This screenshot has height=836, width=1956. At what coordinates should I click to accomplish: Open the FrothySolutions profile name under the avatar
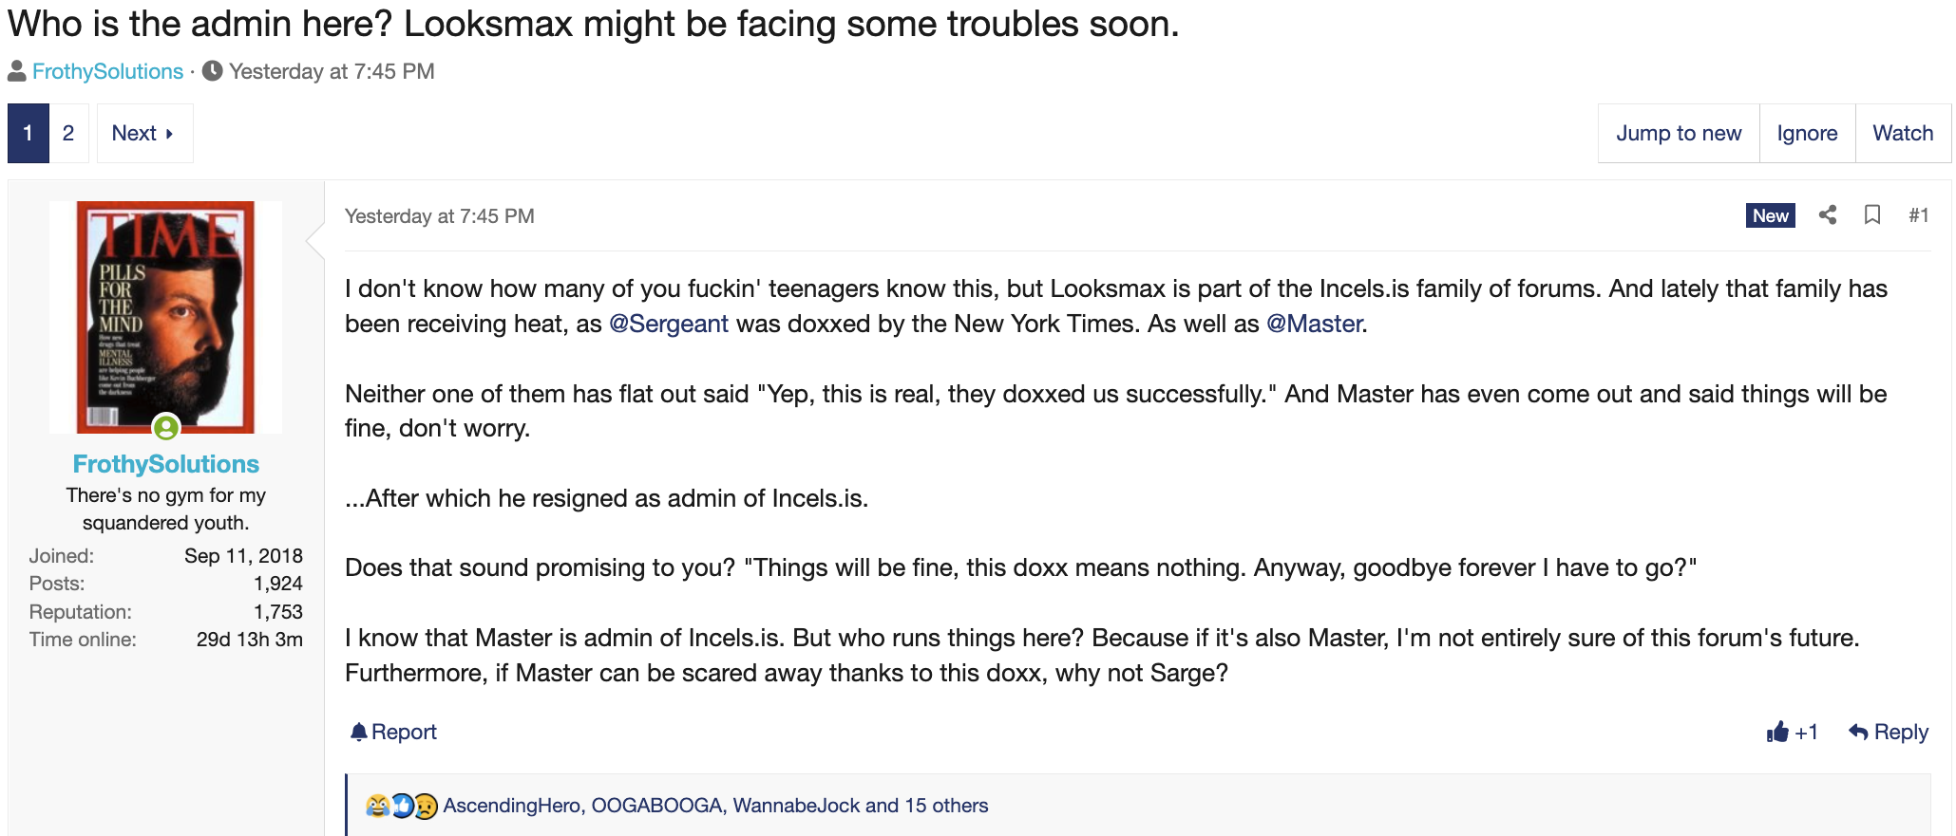tap(166, 464)
